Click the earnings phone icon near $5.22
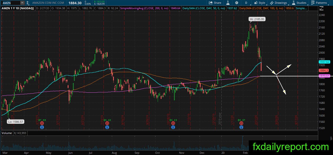 [x=107, y=123]
